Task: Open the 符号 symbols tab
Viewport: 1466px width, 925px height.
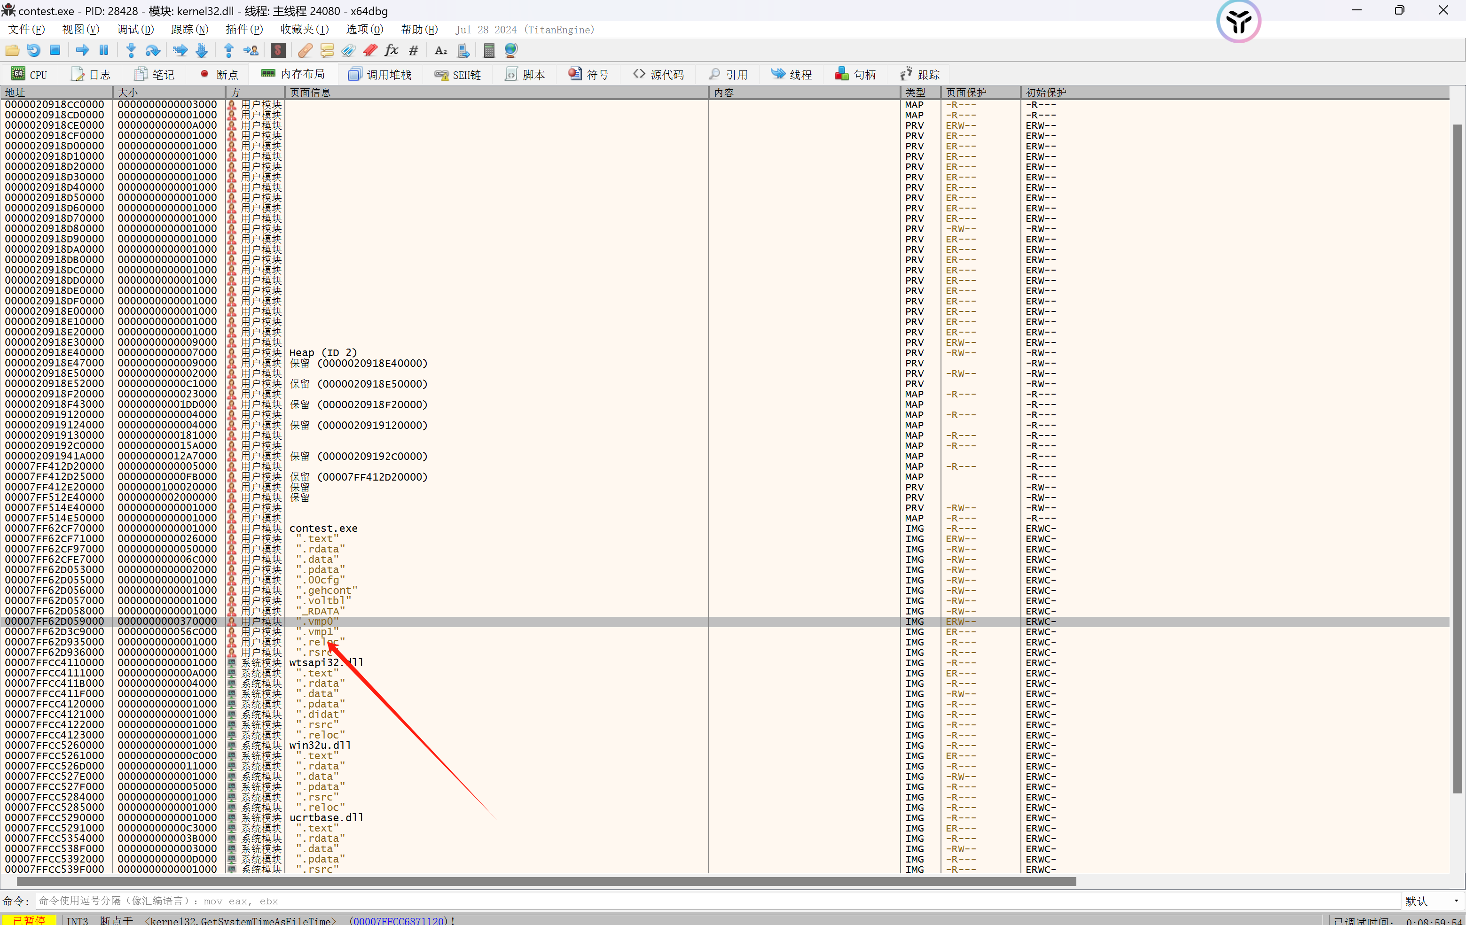Action: point(589,74)
